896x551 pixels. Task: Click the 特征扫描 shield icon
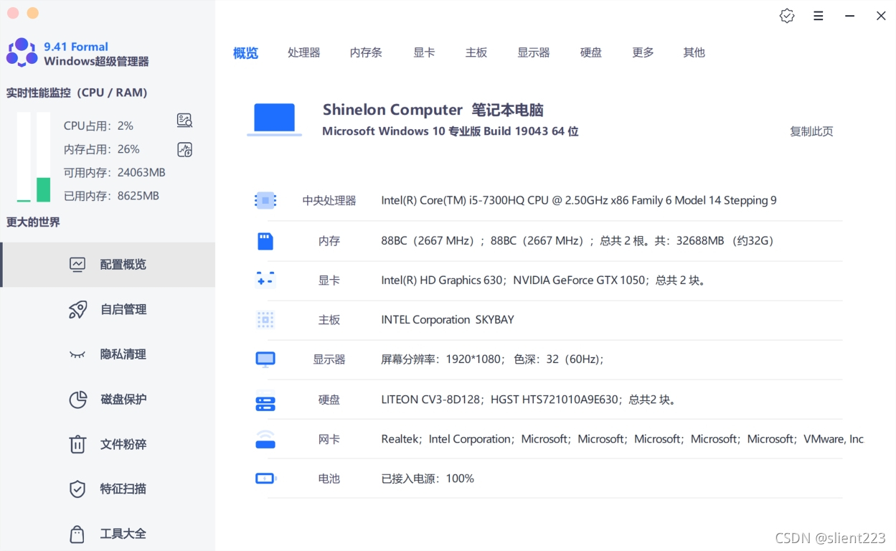click(x=77, y=489)
